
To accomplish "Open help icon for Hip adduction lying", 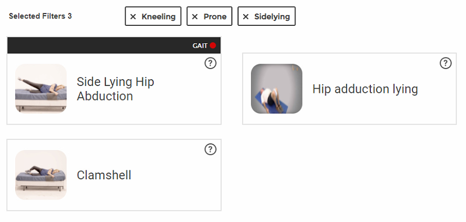I will (446, 63).
